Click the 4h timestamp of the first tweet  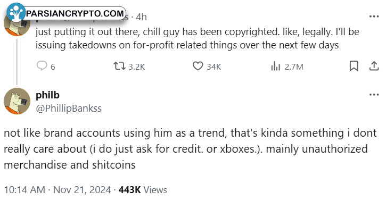[141, 17]
